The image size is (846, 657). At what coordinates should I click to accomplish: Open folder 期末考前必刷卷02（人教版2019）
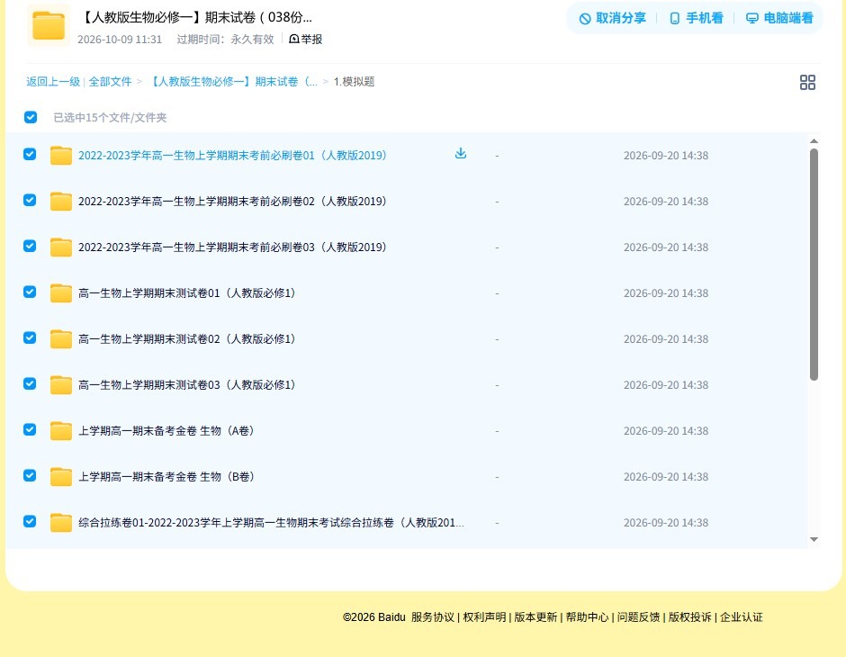point(232,202)
